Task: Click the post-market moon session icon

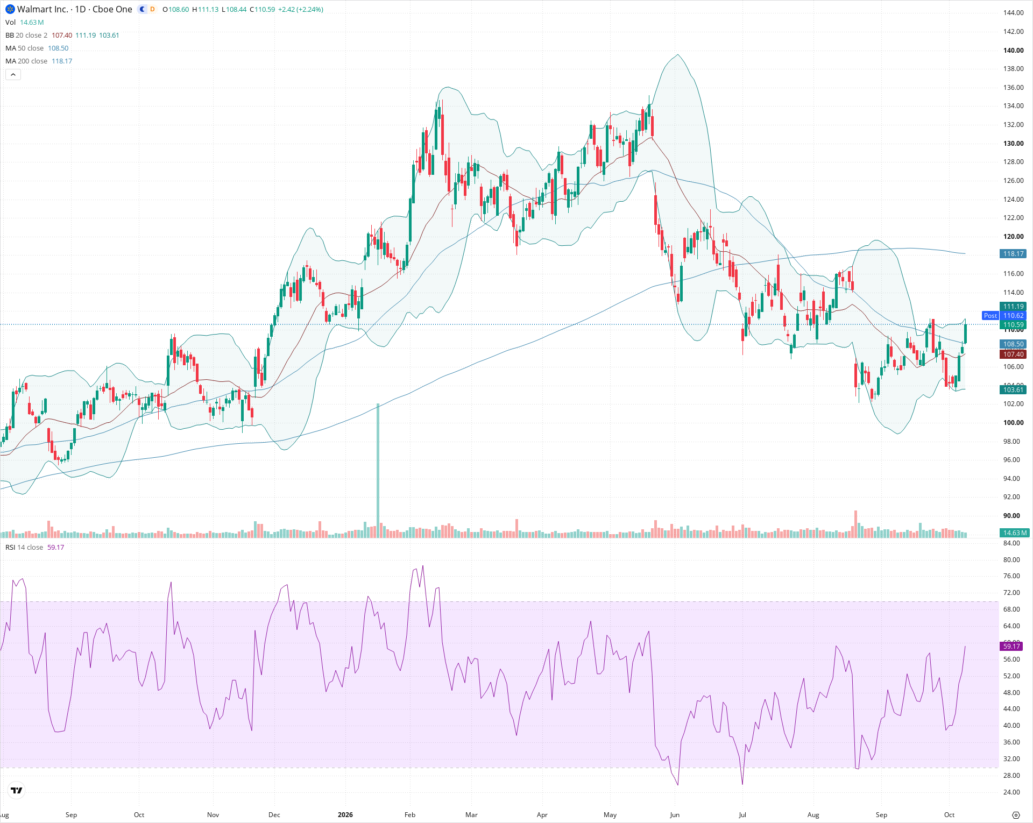Action: point(142,9)
